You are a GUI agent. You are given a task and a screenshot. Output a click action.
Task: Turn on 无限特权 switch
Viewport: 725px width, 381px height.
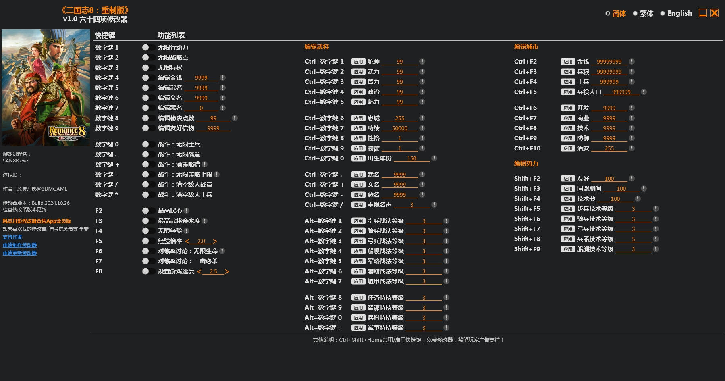point(148,67)
